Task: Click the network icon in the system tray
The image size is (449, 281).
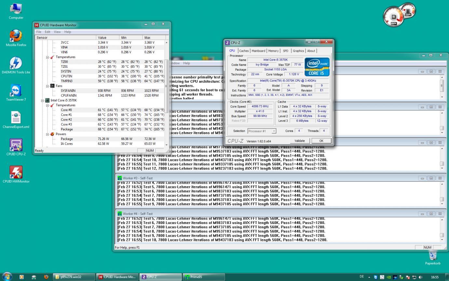Action: click(415, 277)
